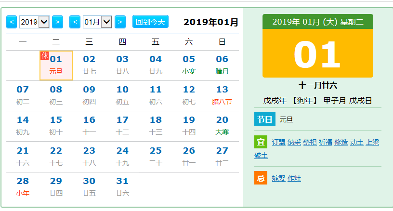
Task: Click the next year arrow button
Action: coord(57,22)
